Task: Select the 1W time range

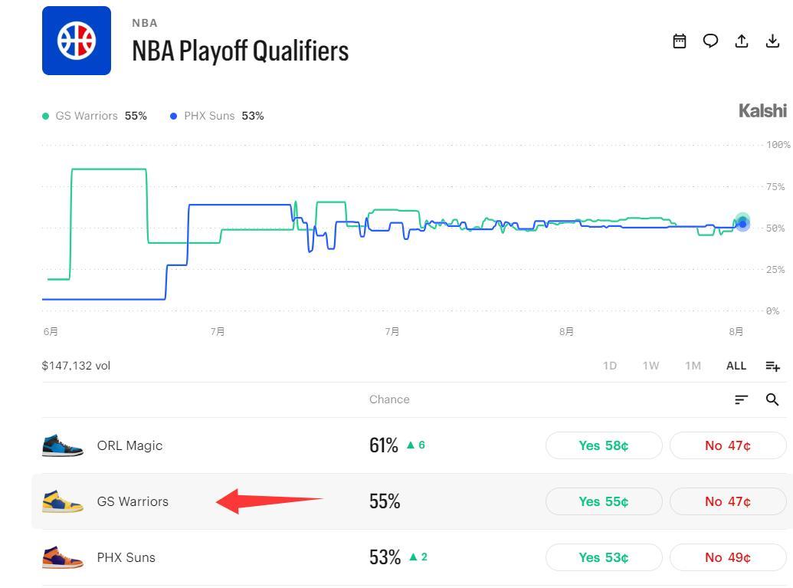Action: pos(651,366)
